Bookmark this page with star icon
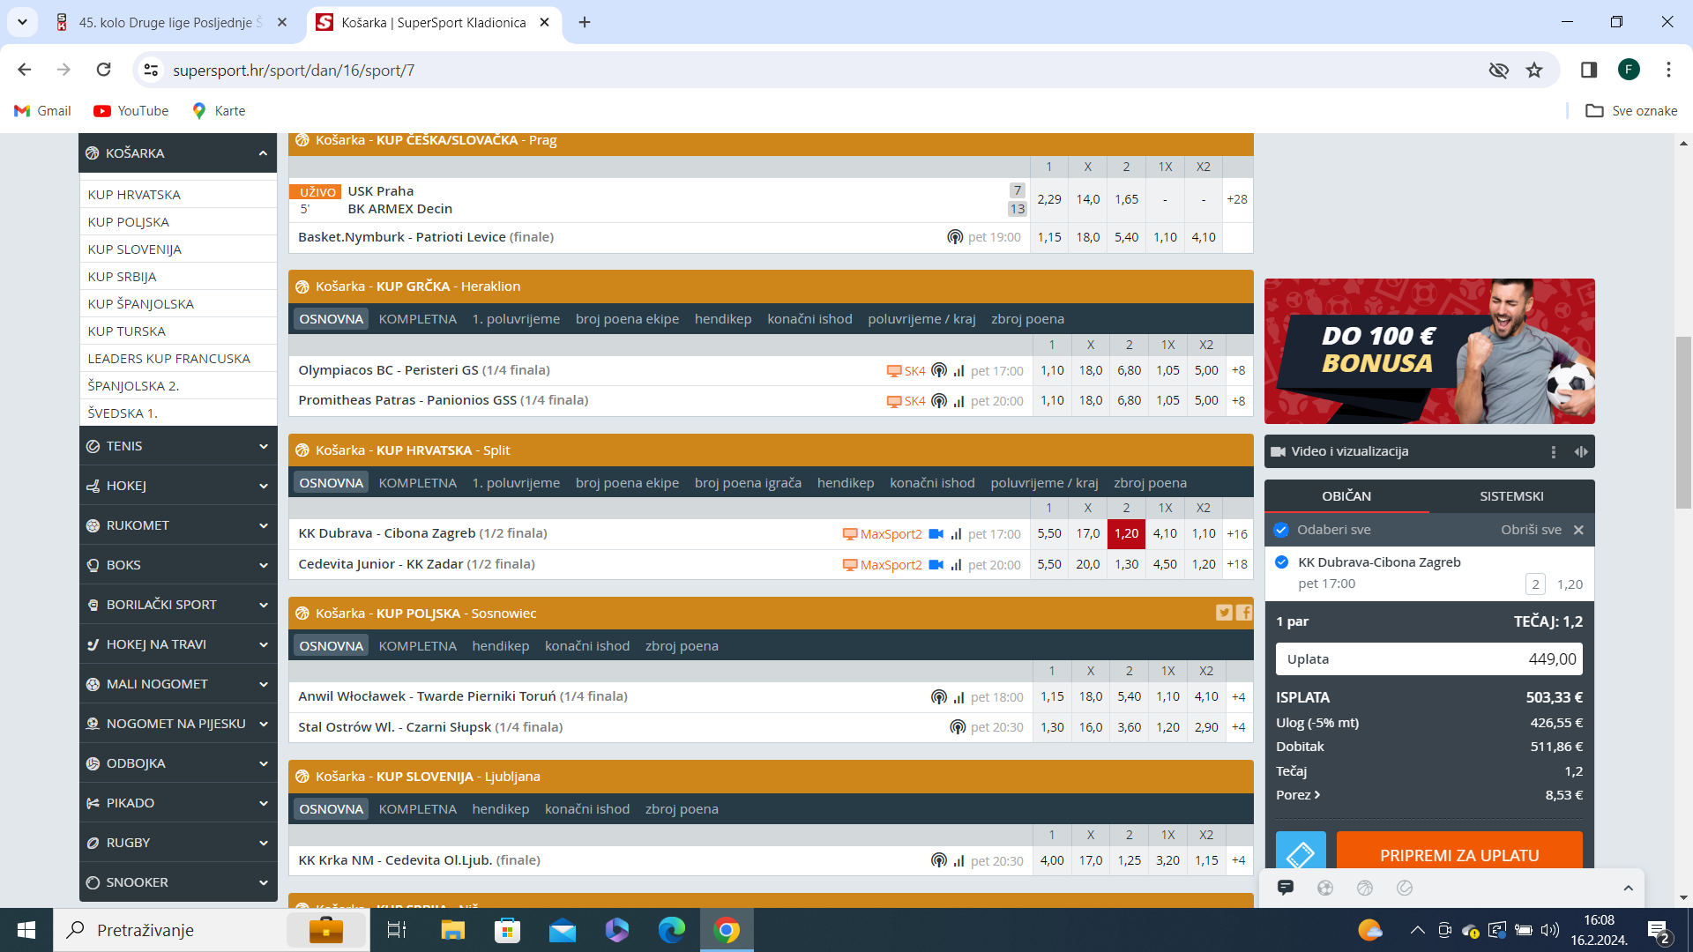The width and height of the screenshot is (1693, 952). tap(1534, 70)
